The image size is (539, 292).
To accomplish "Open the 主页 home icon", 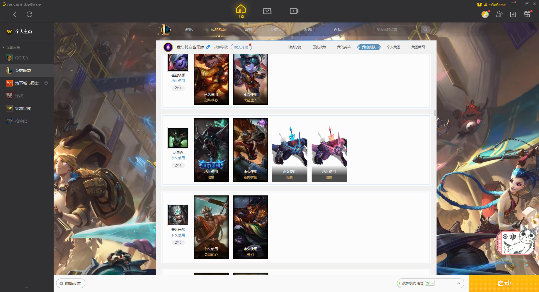I will tap(241, 12).
